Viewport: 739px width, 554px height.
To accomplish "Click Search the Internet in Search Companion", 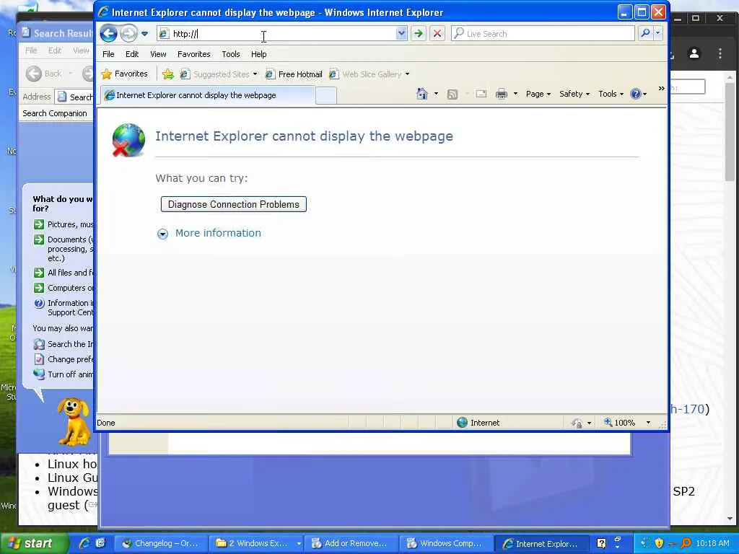I will [64, 344].
